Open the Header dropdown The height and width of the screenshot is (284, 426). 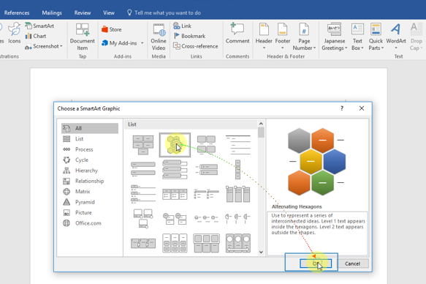point(264,37)
